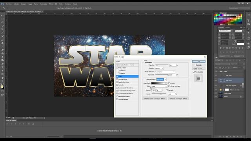Image resolution: width=251 pixels, height=141 pixels.
Task: Click the foreground color swatch
Action: pyautogui.click(x=2, y=87)
